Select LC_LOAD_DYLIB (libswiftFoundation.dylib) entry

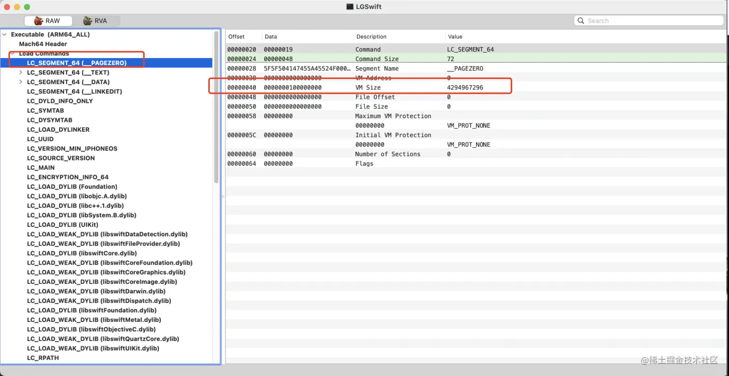(x=92, y=310)
